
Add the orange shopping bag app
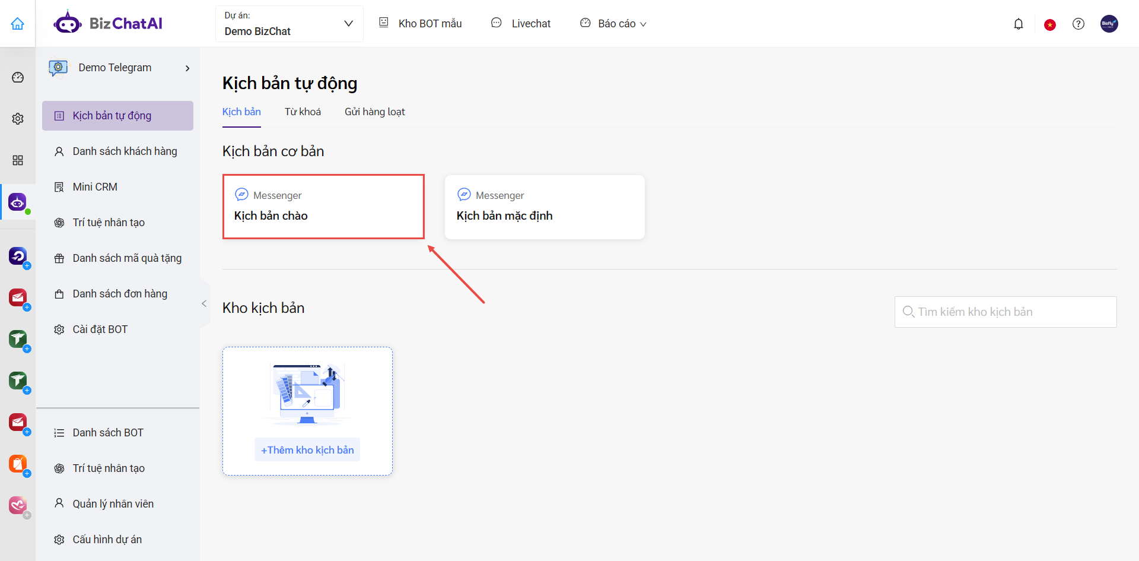tap(18, 464)
